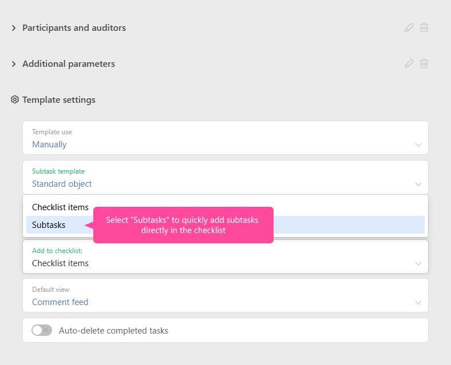The width and height of the screenshot is (451, 365).
Task: Choose Subtasks option in dropdown list
Action: coord(49,225)
